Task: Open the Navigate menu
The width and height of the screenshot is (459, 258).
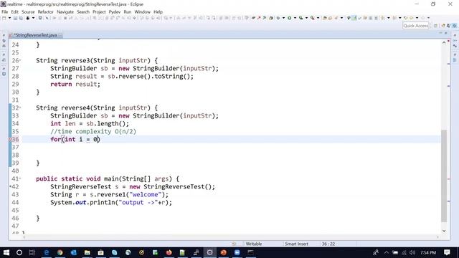Action: [65, 12]
